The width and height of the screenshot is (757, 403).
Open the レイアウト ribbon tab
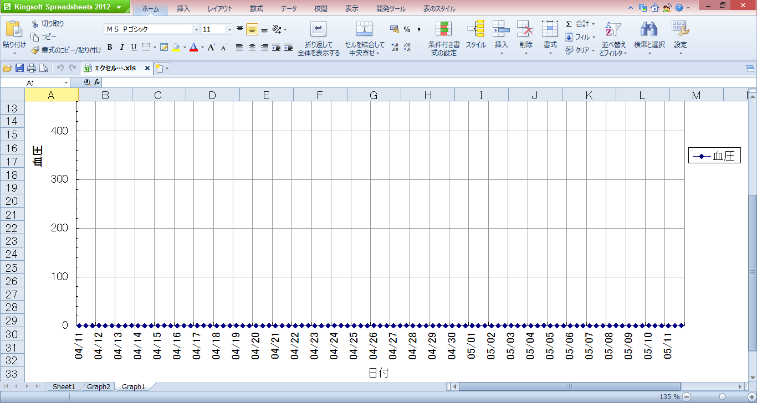coord(220,9)
